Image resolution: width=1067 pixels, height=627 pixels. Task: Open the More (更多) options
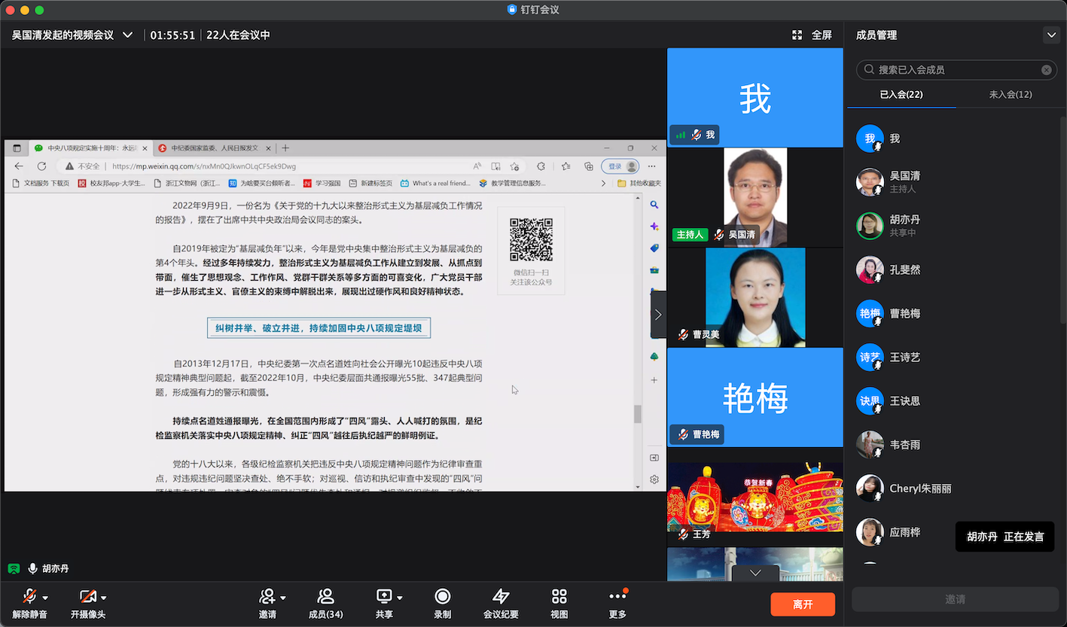[617, 597]
